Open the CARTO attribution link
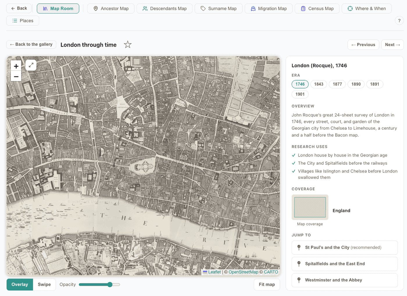Viewport: 407px width, 296px height. tap(271, 272)
